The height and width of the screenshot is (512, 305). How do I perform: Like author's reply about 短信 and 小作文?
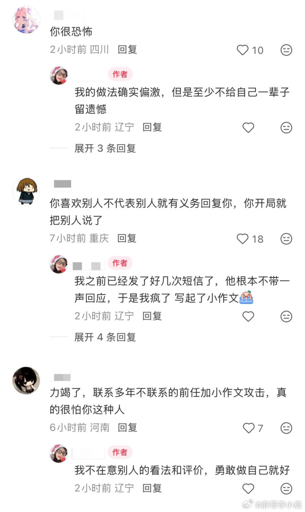(248, 316)
